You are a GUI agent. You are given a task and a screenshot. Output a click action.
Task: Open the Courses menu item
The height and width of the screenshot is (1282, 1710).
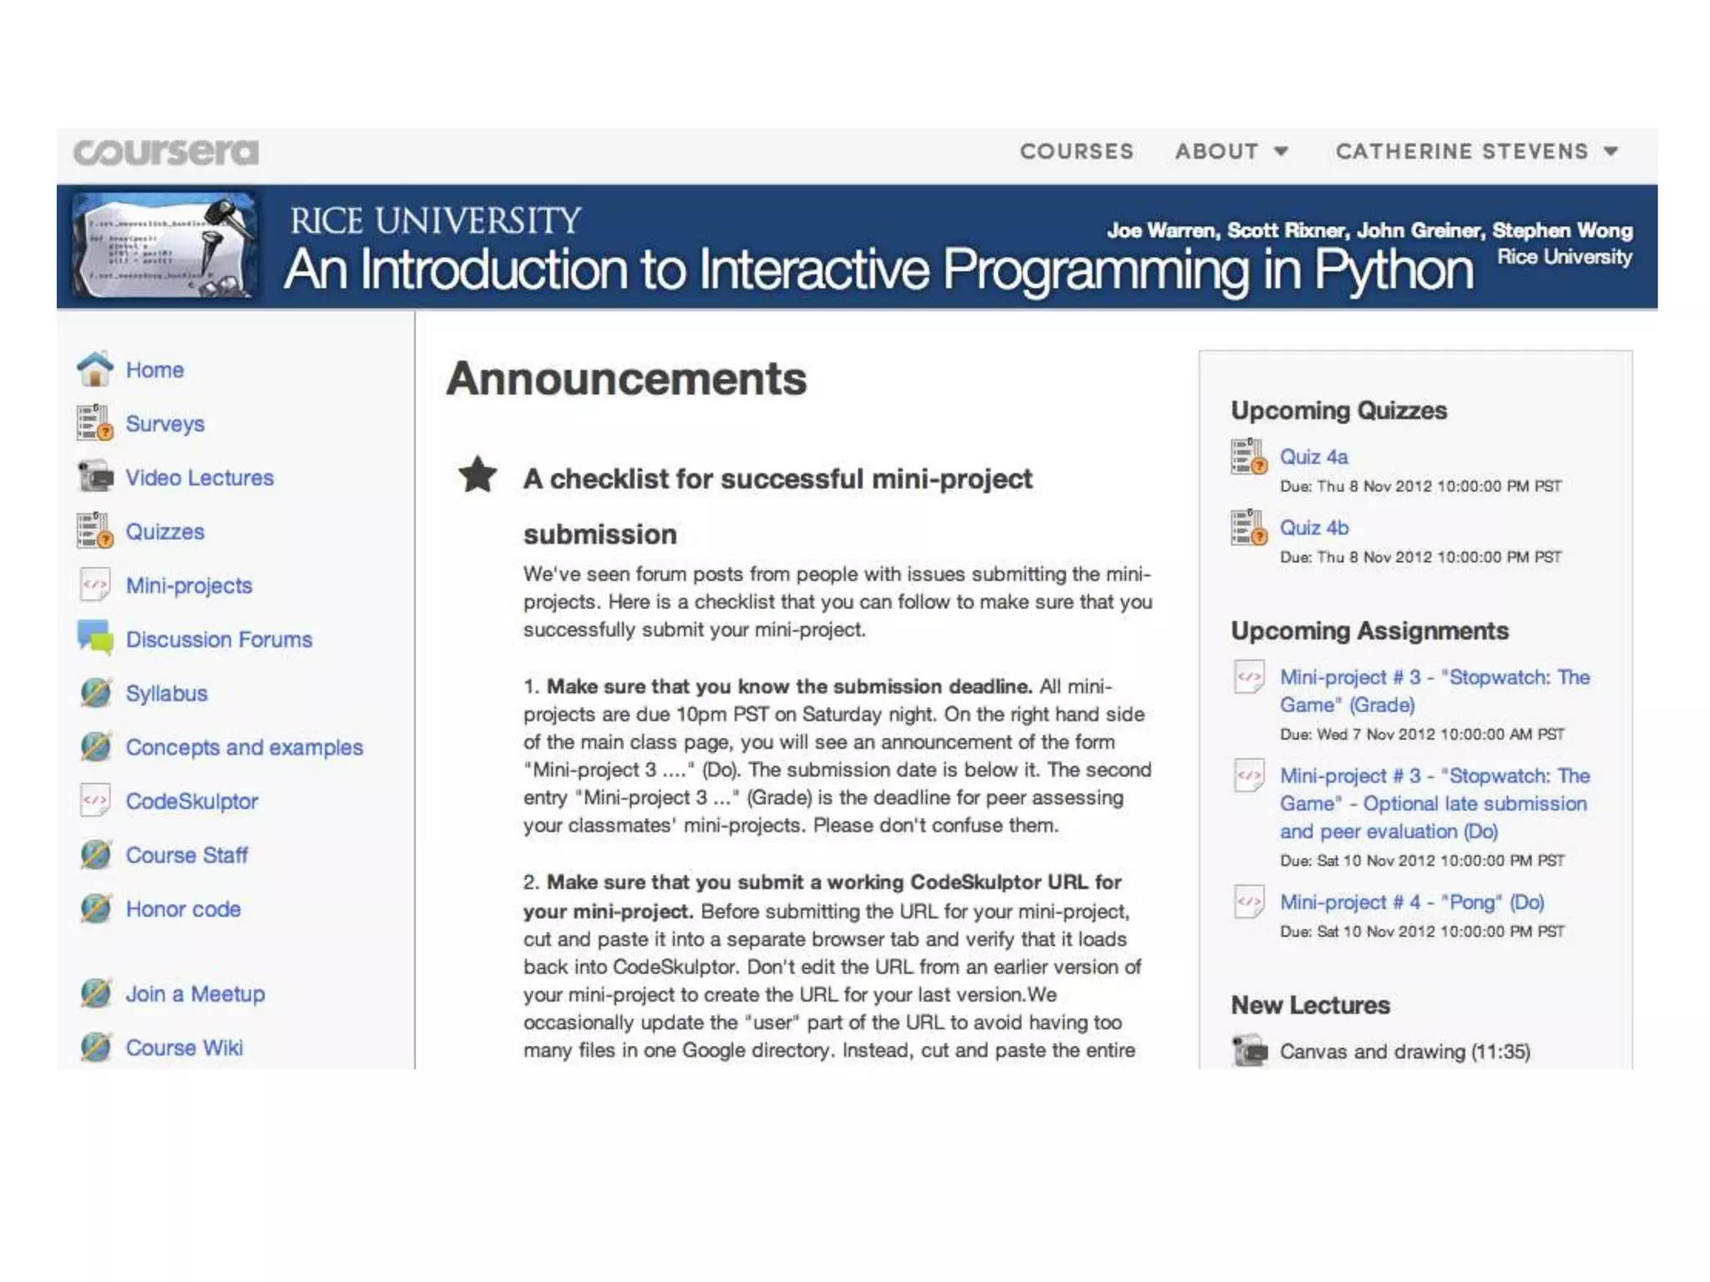tap(1076, 152)
